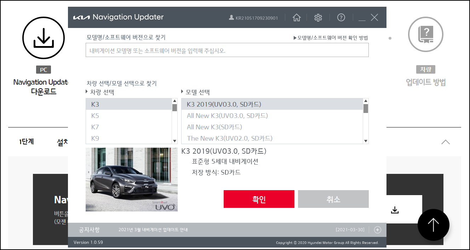The width and height of the screenshot is (470, 250).
Task: Expand notices with the plus icon
Action: [378, 230]
